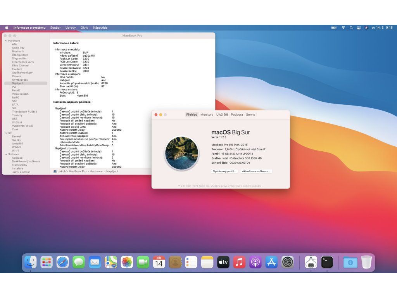This screenshot has height=298, width=397.
Task: Collapse the Hardware section in sidebar
Action: coord(6,41)
